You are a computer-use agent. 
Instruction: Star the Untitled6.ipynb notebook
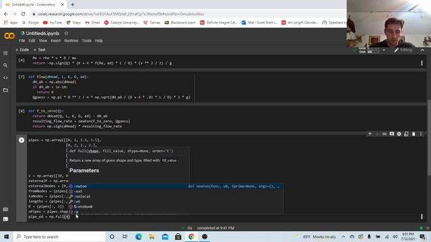pos(66,33)
